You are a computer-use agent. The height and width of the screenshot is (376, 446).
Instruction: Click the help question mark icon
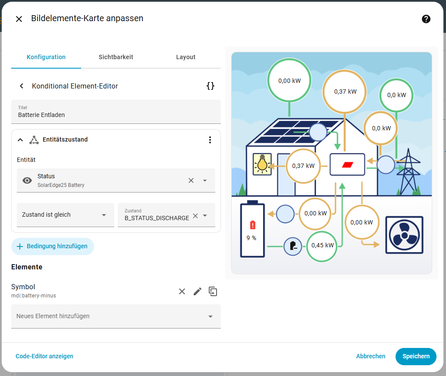(x=426, y=19)
